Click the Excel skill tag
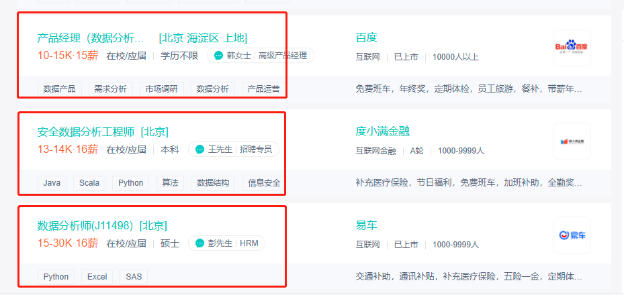Screen dimensions: 624x297 coord(97,277)
